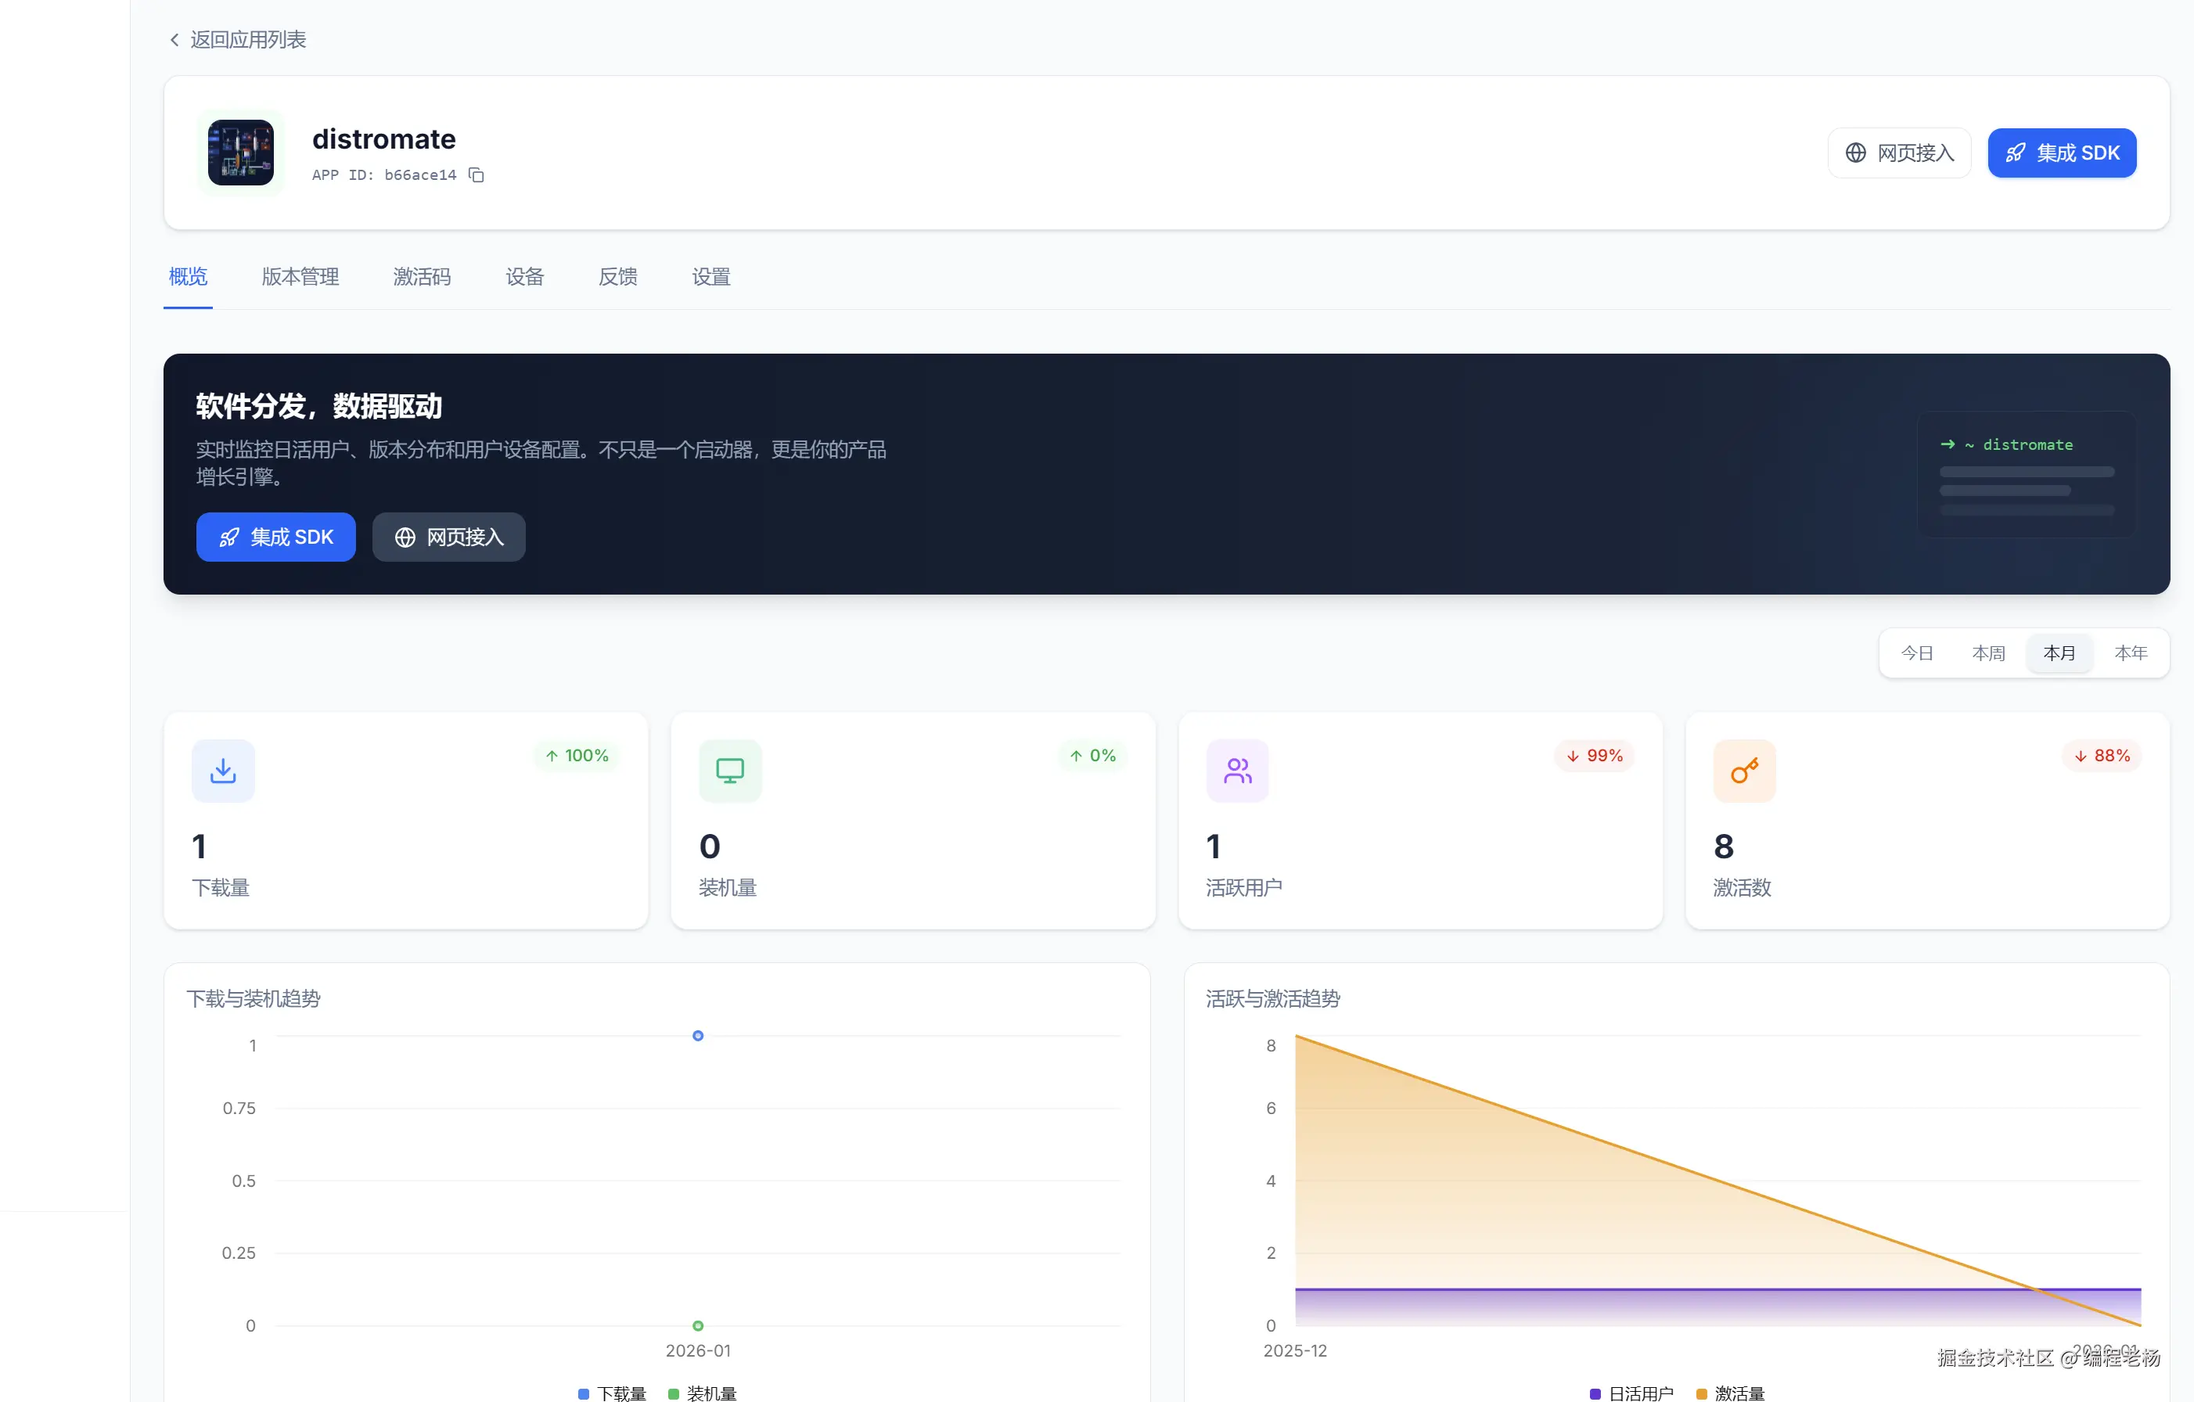This screenshot has height=1402, width=2194.
Task: Copy the APP ID with the copy icon
Action: tap(476, 174)
